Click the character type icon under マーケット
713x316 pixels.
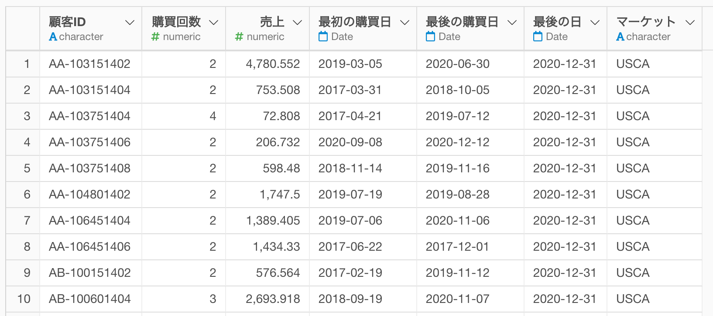click(620, 37)
